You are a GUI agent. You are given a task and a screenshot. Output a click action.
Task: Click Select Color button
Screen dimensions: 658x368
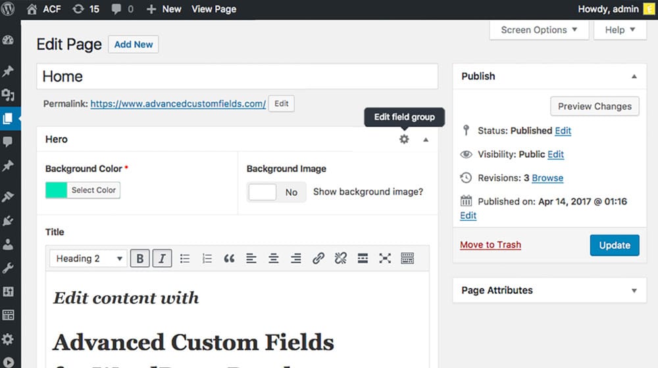click(93, 191)
